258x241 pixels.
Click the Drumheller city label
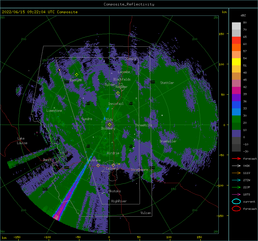tap(168, 141)
